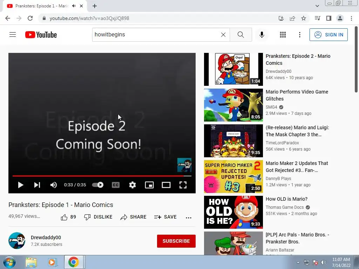Click the address bar URL
This screenshot has width=359, height=269.
(89, 18)
